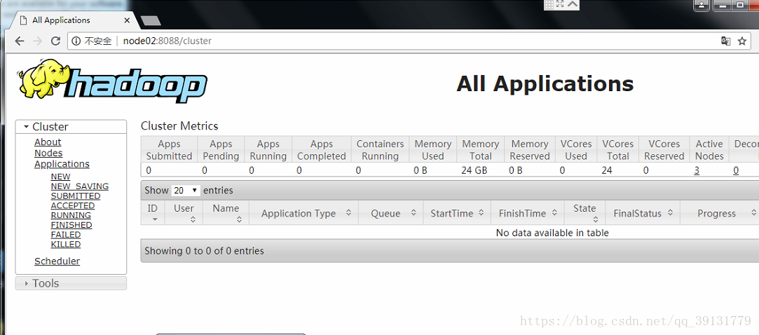Screen dimensions: 759x335
Task: Open the Show entries count dropdown
Action: coord(186,191)
